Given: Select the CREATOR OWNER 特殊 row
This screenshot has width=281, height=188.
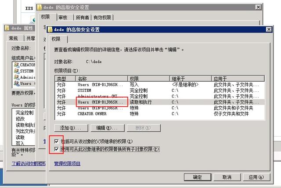Looking at the screenshot, I should point(159,114).
